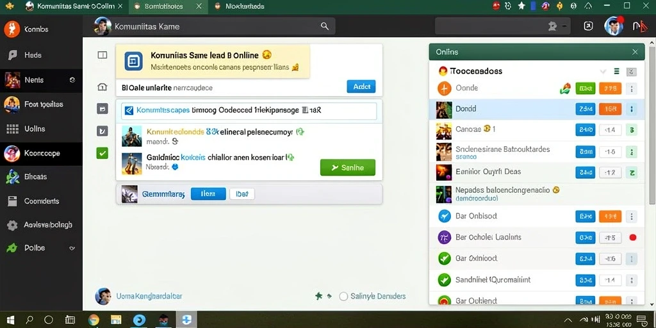Image resolution: width=656 pixels, height=328 pixels.
Task: Click the home icon beside the post box
Action: [102, 87]
